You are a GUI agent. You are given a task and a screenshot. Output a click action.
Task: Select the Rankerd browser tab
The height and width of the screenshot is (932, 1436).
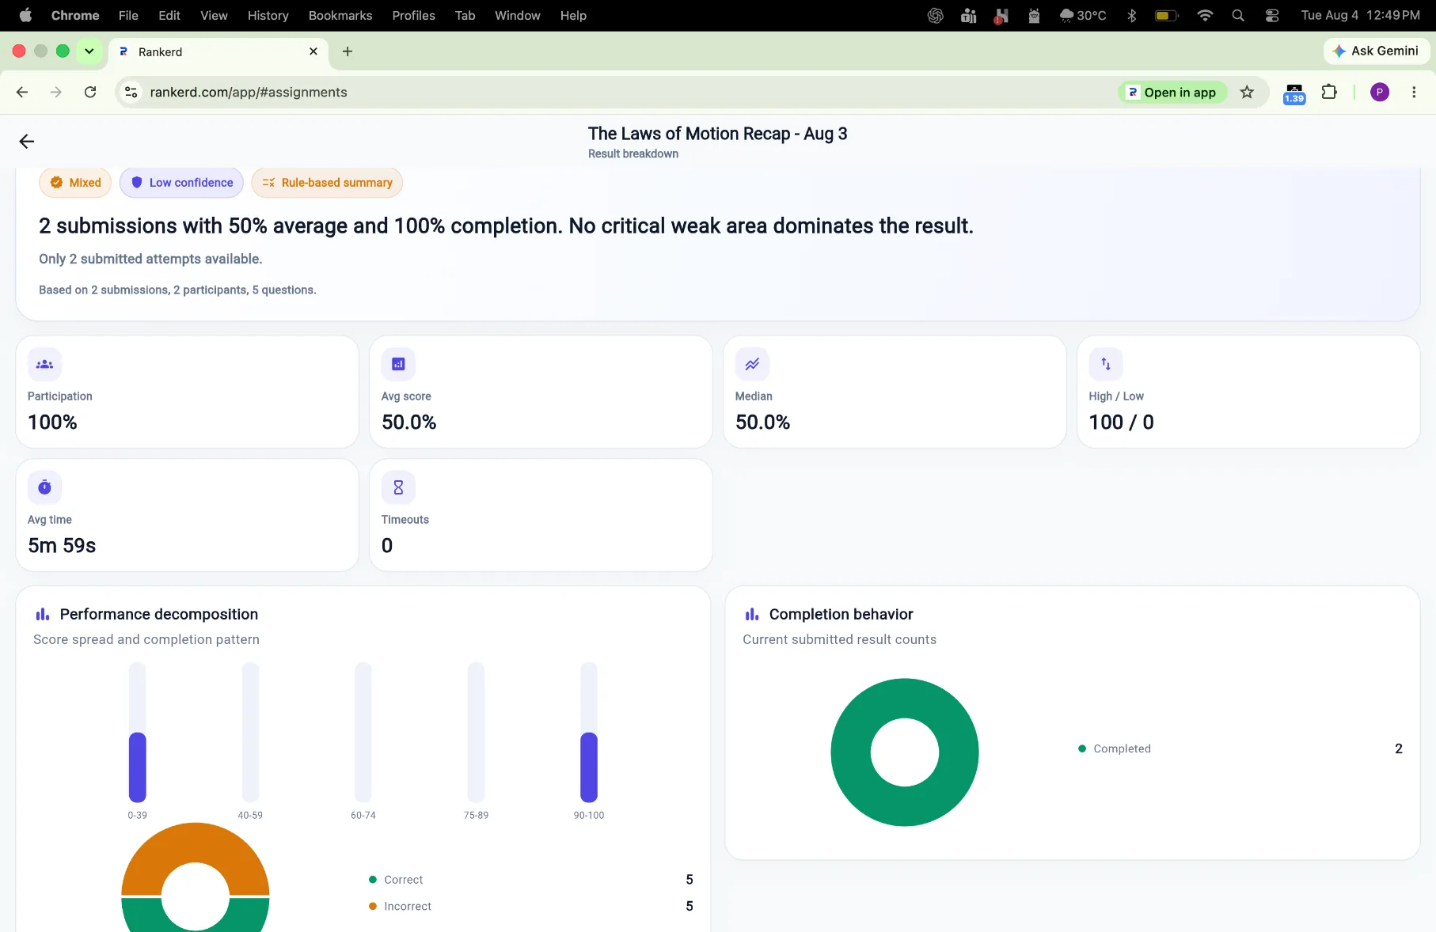(218, 51)
